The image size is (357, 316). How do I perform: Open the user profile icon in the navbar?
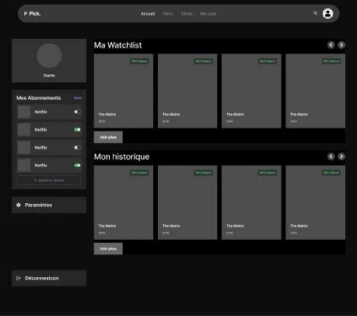pyautogui.click(x=327, y=13)
